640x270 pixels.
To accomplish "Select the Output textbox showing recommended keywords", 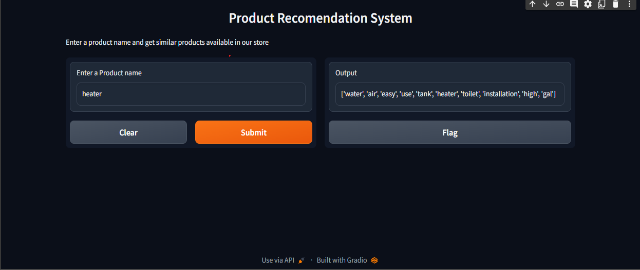I will 449,94.
